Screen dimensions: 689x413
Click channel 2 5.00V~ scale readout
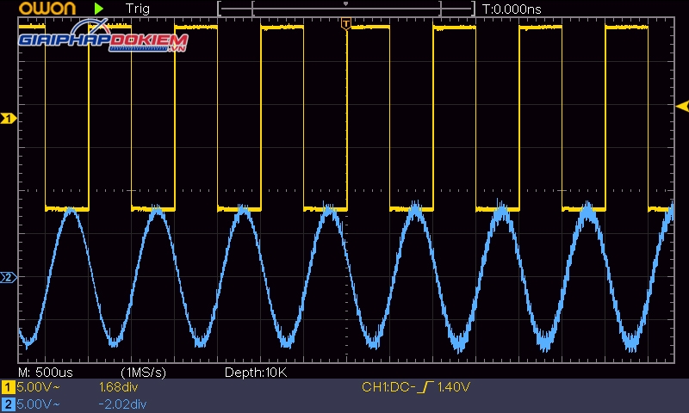coord(38,404)
